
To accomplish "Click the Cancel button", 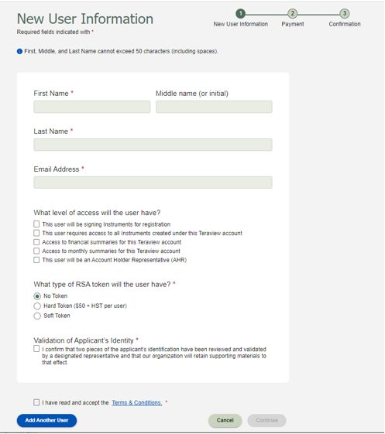I will coord(225,420).
